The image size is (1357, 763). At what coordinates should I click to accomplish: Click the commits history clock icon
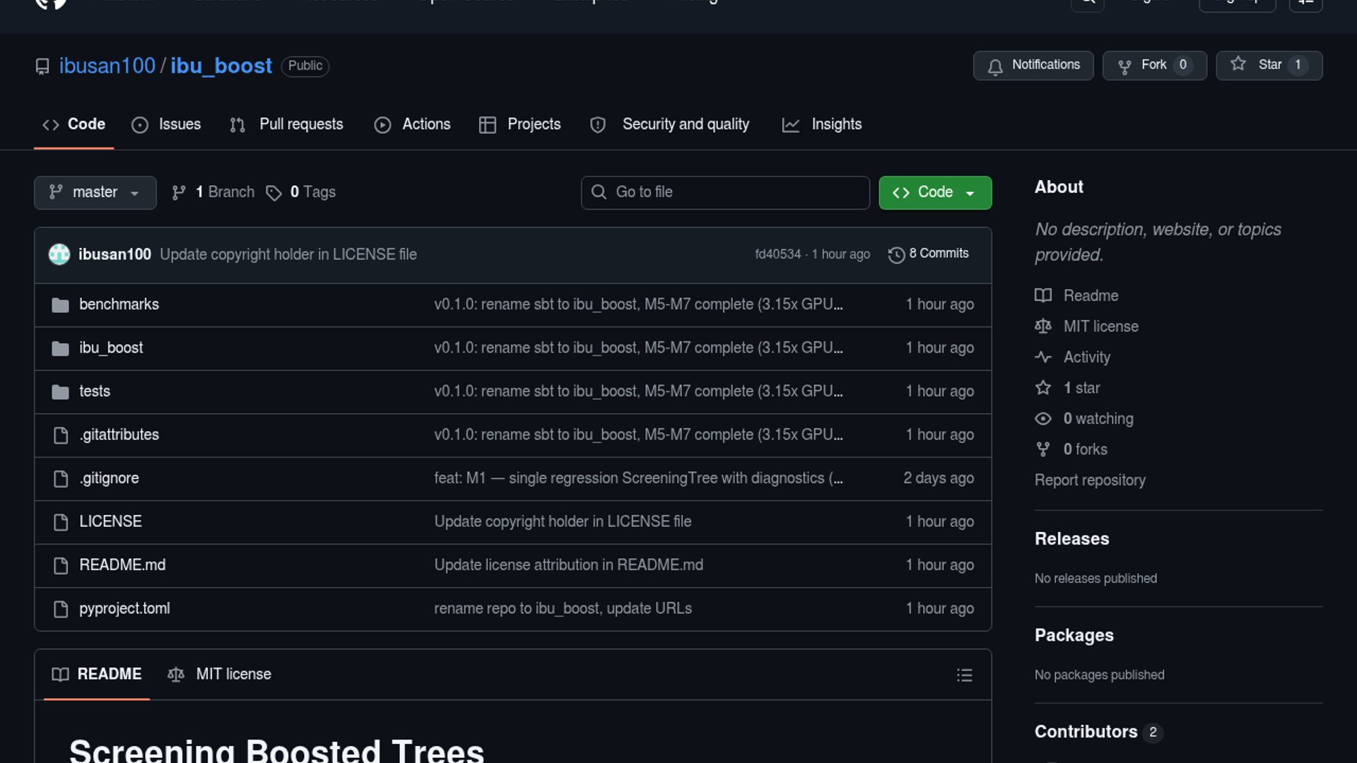(x=896, y=254)
